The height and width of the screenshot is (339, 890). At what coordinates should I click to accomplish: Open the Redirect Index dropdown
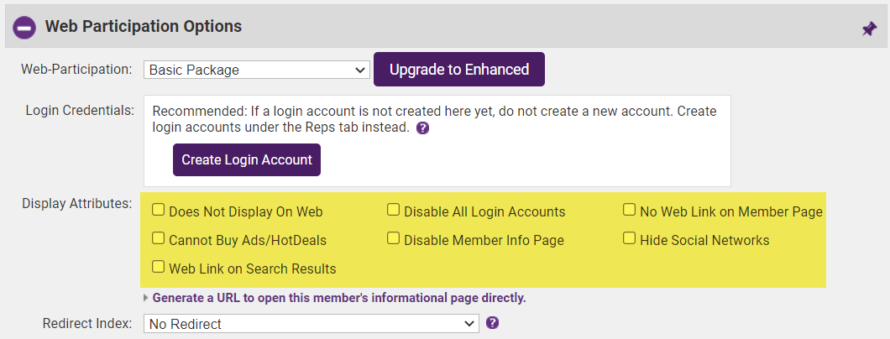pos(311,323)
